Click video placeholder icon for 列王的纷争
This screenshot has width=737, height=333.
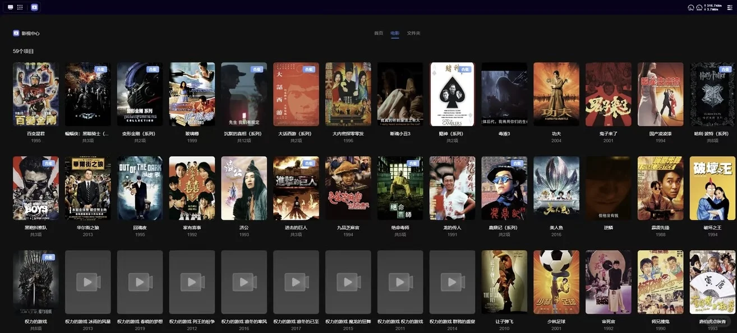[192, 282]
